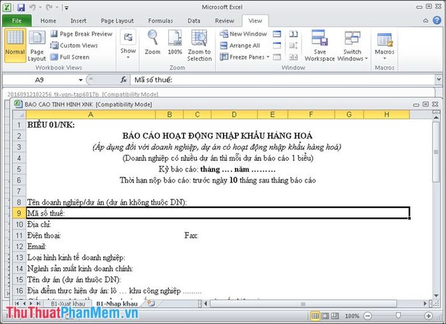Open Excel Help question mark

tap(437, 20)
